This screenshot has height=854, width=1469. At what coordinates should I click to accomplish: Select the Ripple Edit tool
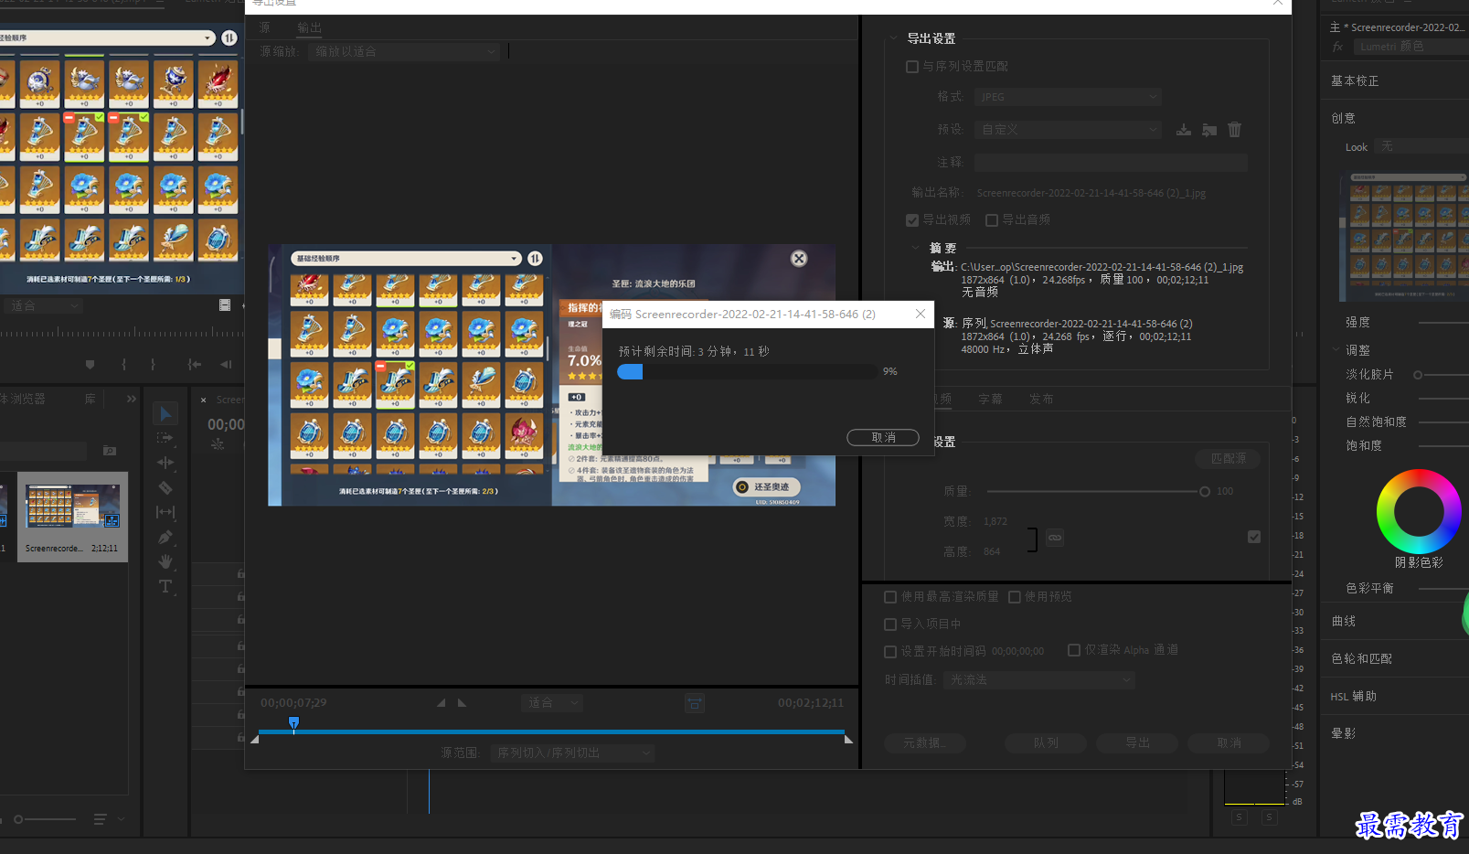coord(165,463)
